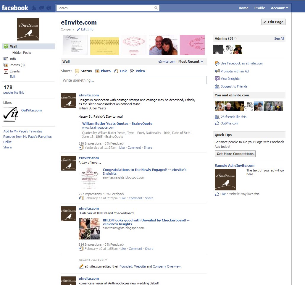This screenshot has width=305, height=285.
Task: Click the Events calendar icon in sidebar
Action: tap(6, 71)
